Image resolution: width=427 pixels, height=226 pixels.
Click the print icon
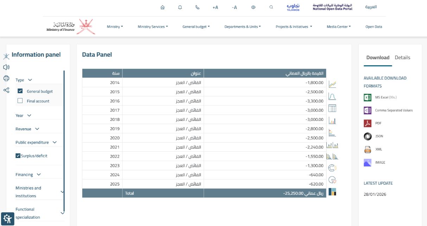tap(6, 78)
